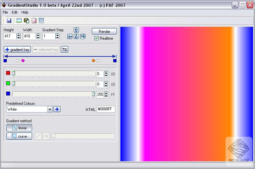Increase Width with the spinner up arrow
255x169 pixels.
(x=38, y=35)
